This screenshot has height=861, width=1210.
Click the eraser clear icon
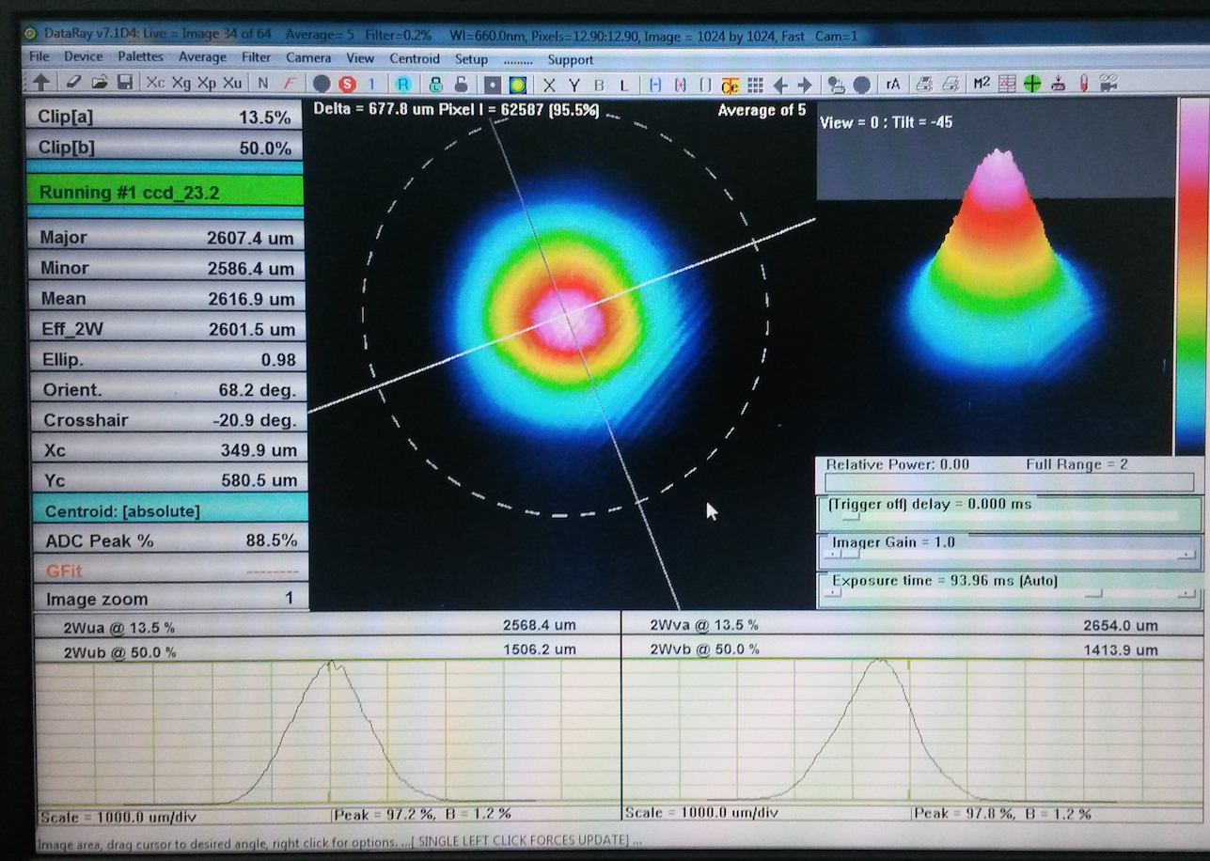(74, 83)
